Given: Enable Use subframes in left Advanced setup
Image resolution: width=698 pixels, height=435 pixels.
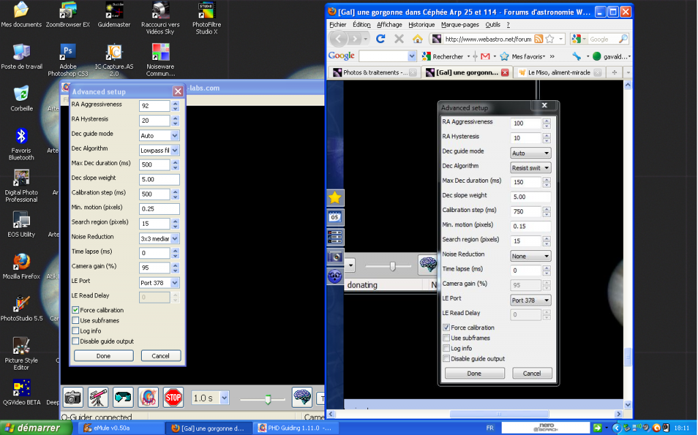Looking at the screenshot, I should (76, 320).
